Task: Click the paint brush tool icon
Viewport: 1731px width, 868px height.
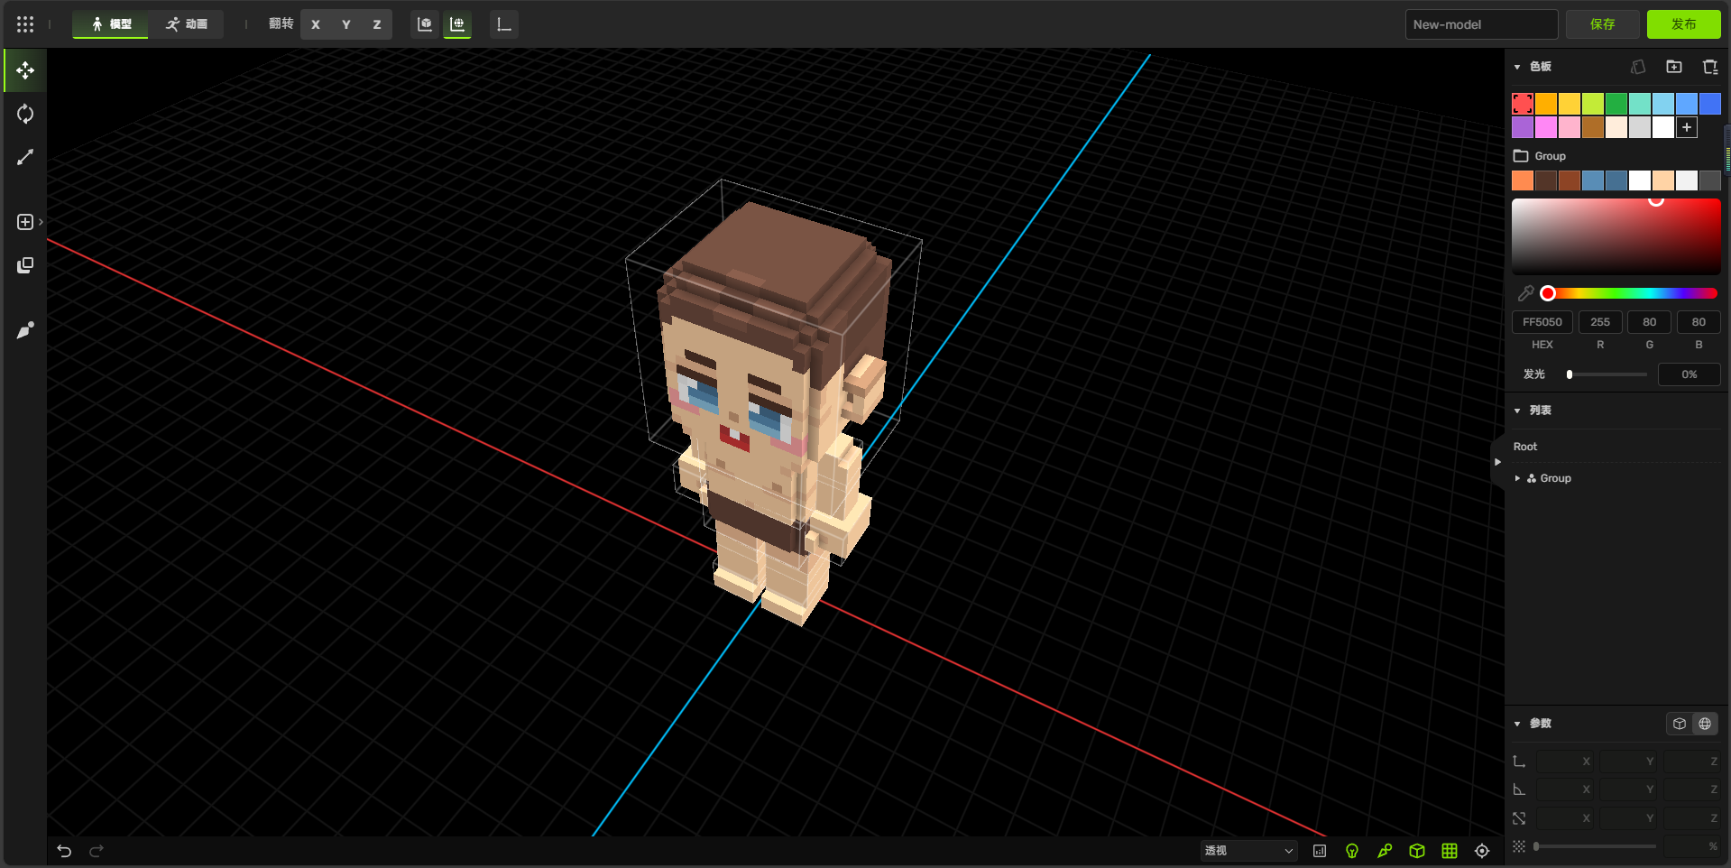Action: click(25, 330)
